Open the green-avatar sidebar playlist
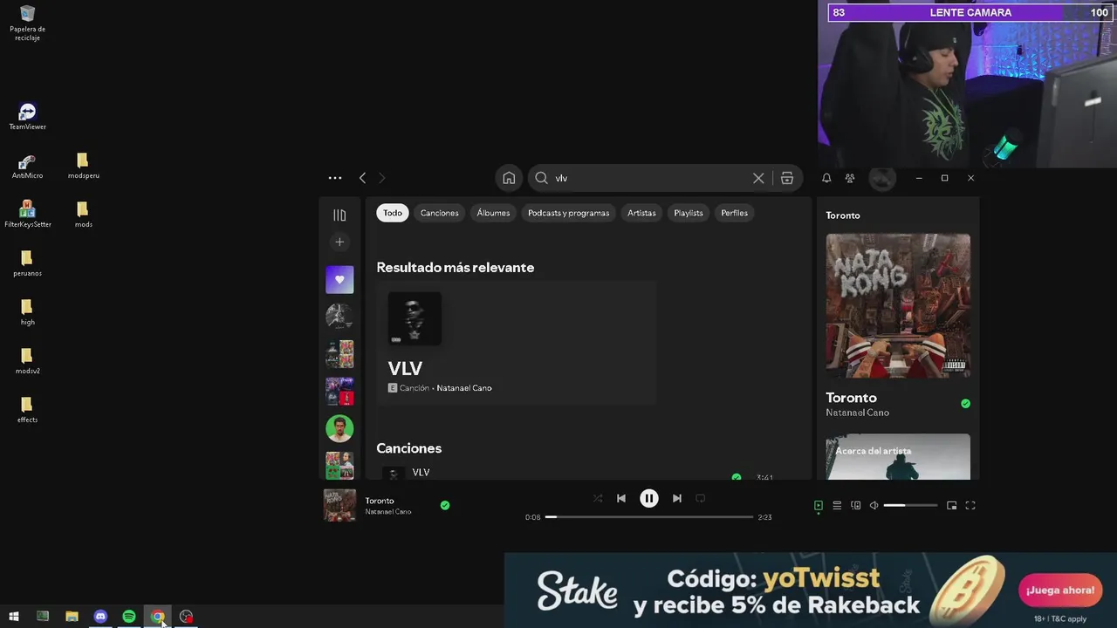This screenshot has width=1117, height=628. [339, 428]
